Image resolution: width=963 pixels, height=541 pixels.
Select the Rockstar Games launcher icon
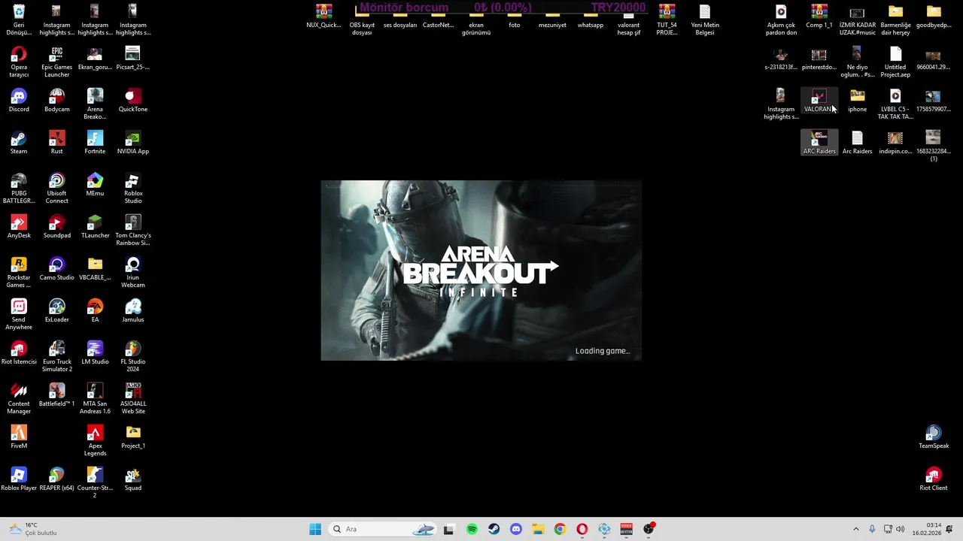[19, 272]
